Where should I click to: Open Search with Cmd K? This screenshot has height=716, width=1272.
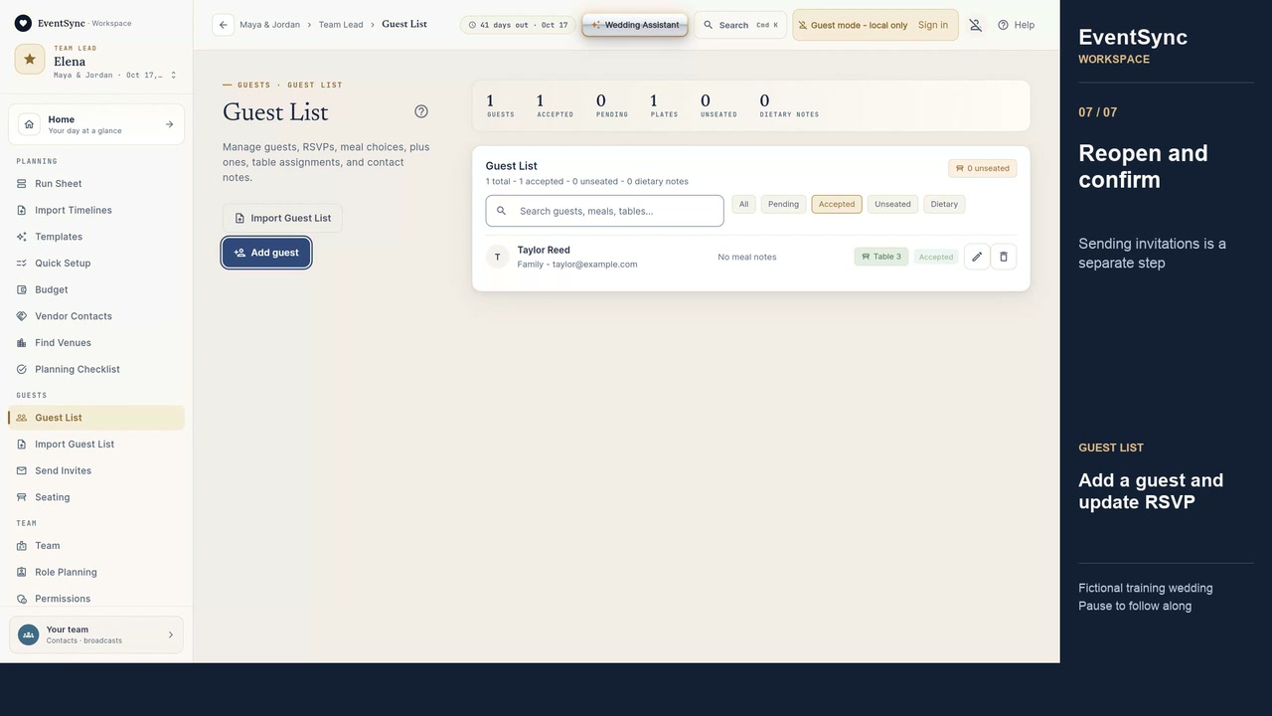(x=740, y=25)
